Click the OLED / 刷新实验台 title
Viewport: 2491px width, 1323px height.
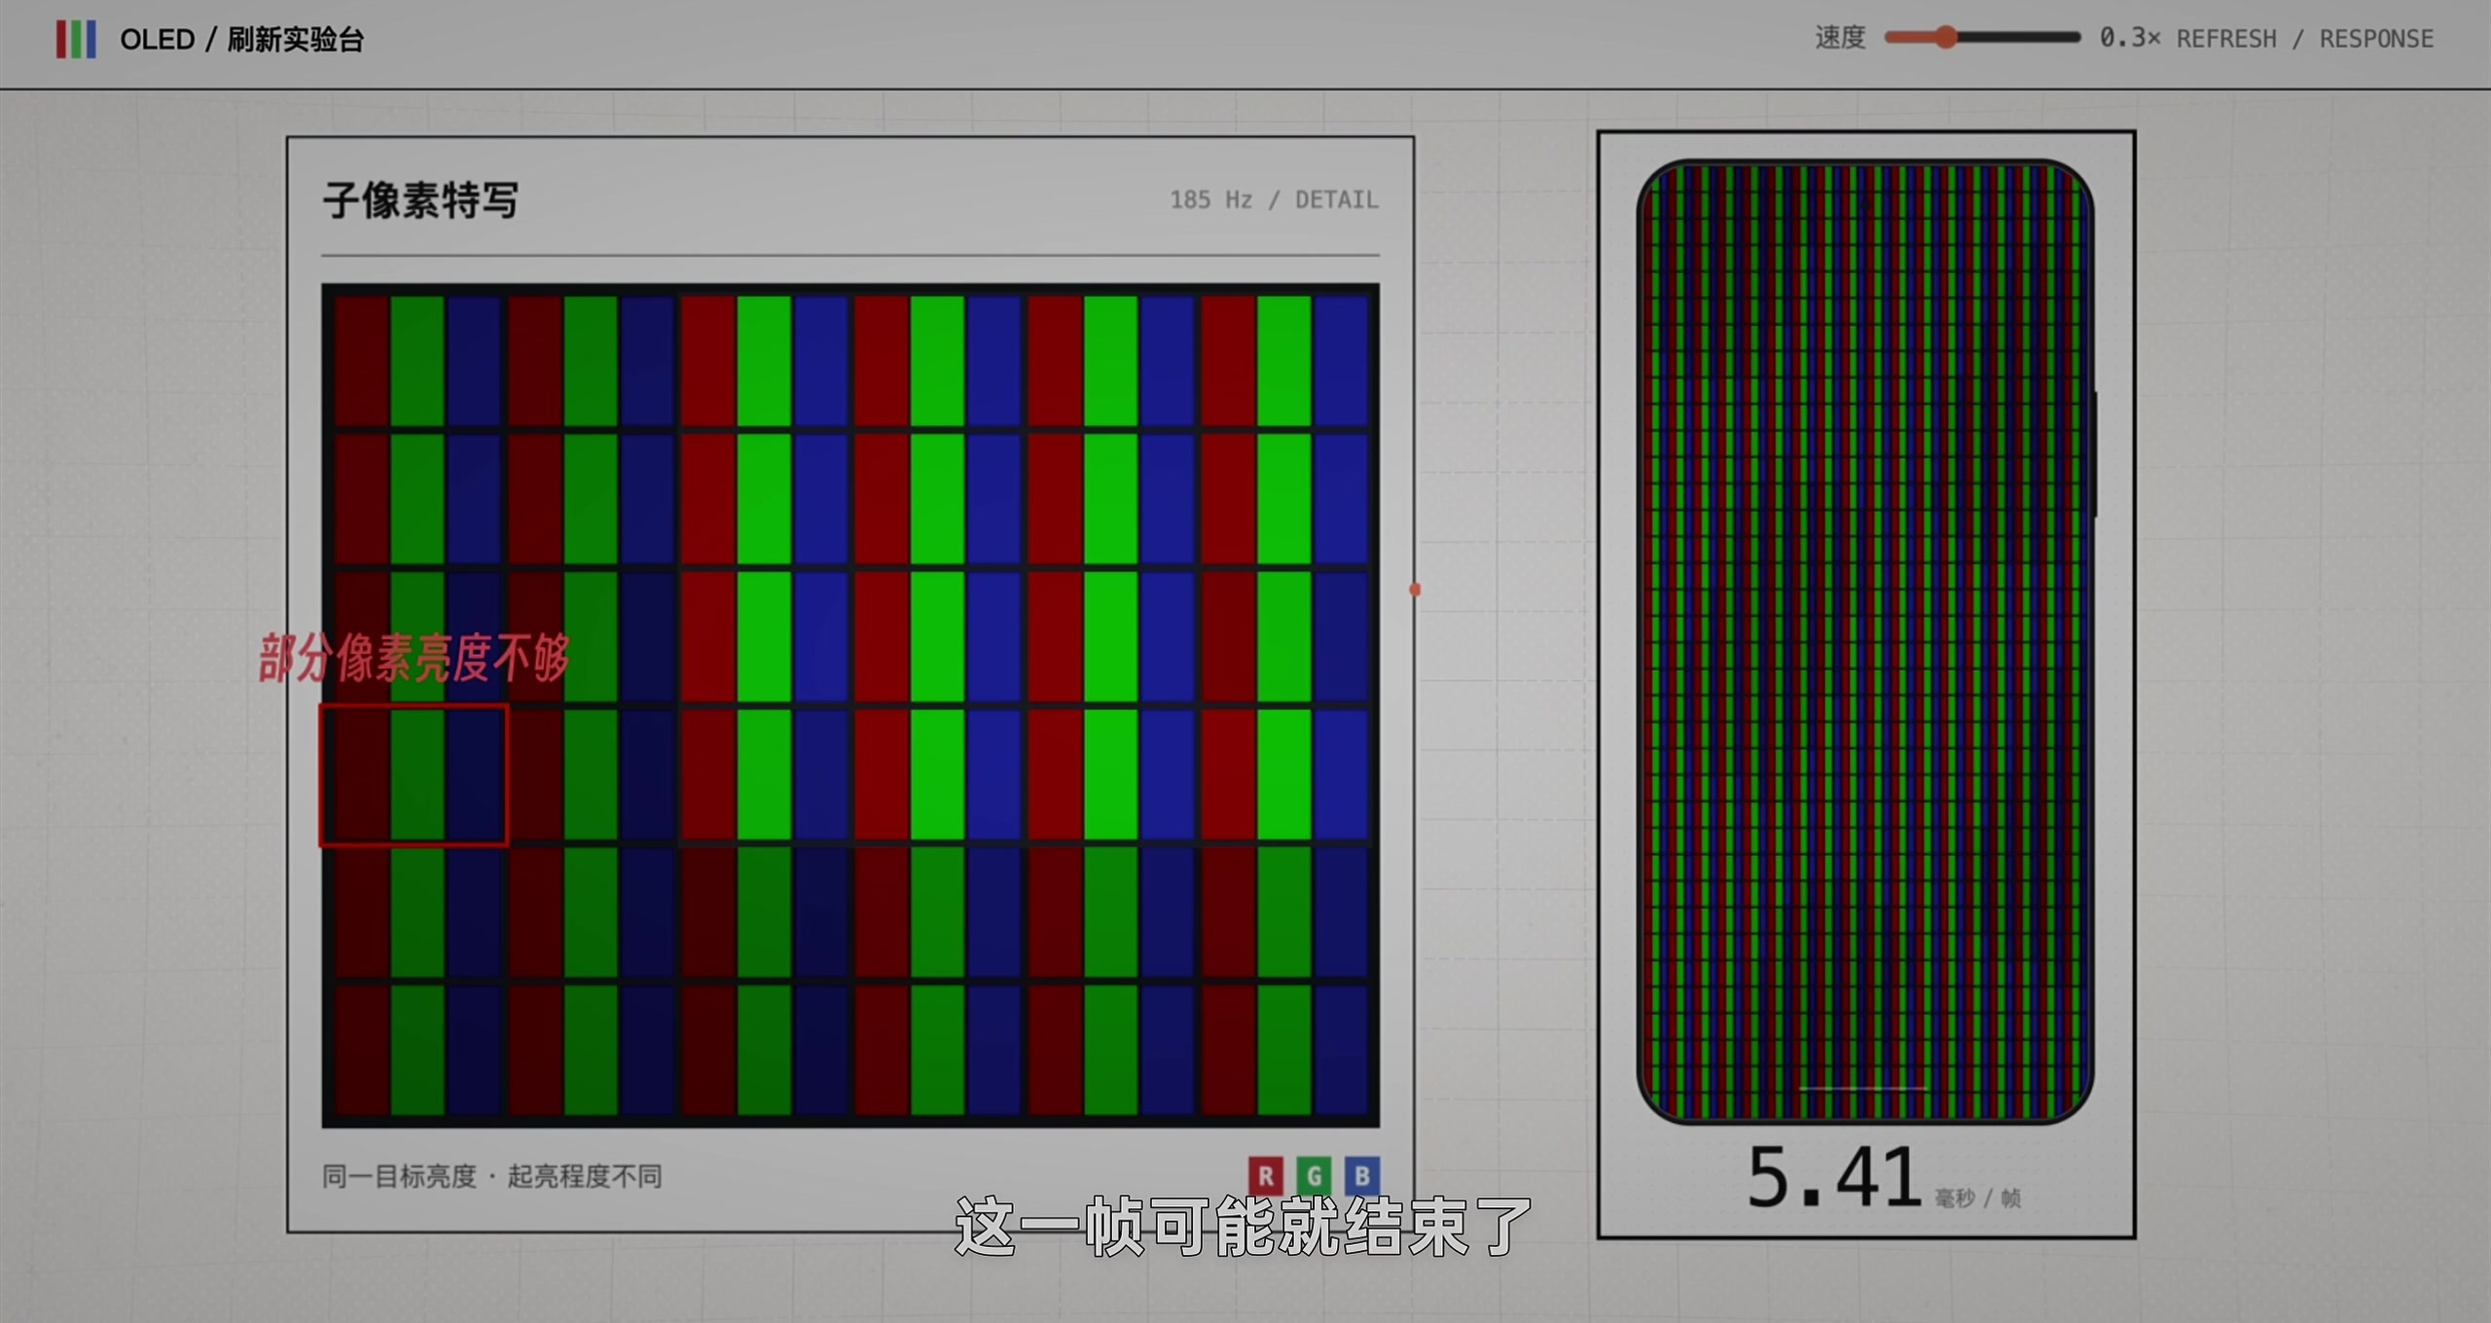pyautogui.click(x=241, y=40)
